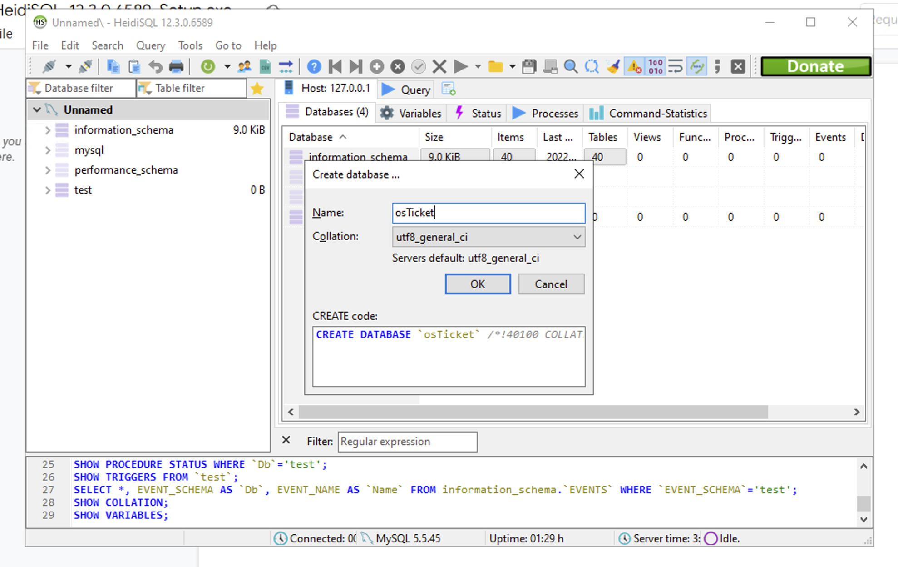Switch to the Variables tab
Screen dimensions: 898x567
click(x=411, y=113)
